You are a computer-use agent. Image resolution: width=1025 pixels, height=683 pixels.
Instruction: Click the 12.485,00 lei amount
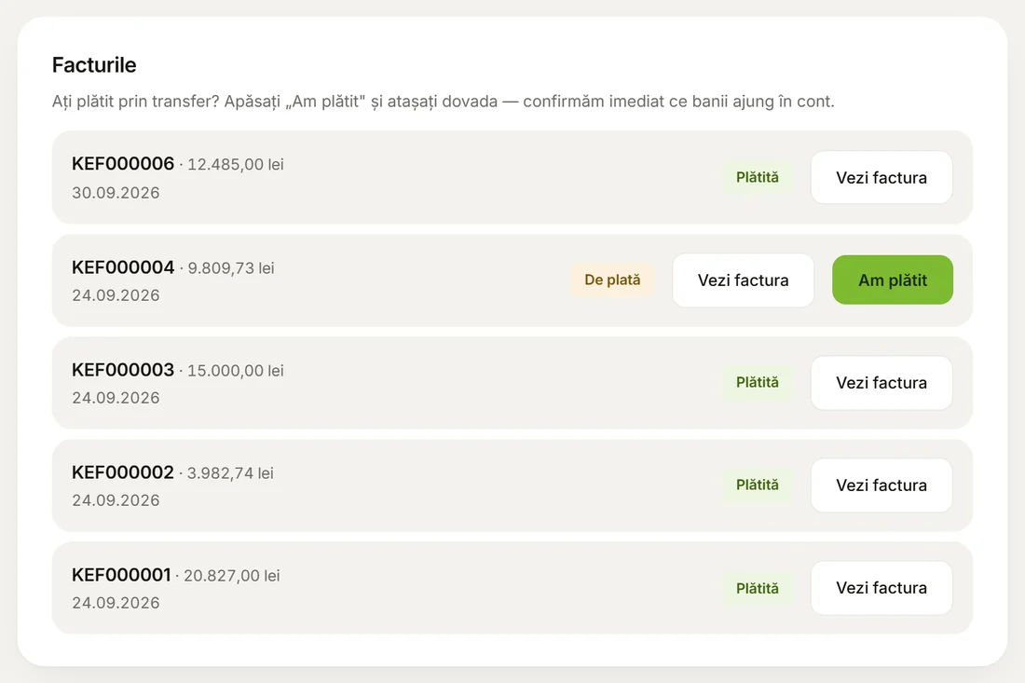tap(236, 165)
